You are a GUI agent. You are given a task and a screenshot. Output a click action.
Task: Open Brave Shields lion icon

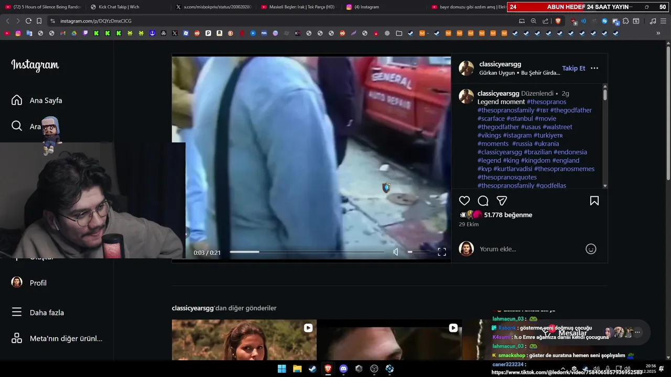coord(558,21)
